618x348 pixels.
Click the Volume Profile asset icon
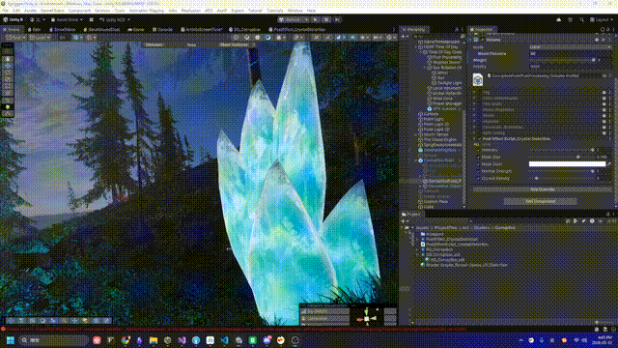coord(478,79)
